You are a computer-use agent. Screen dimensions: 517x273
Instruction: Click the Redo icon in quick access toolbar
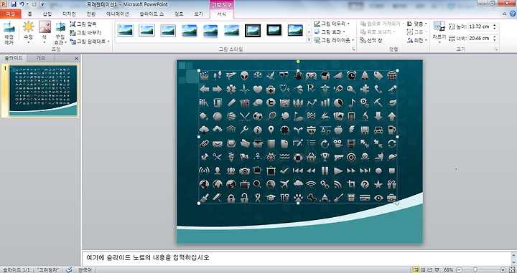tap(34, 4)
